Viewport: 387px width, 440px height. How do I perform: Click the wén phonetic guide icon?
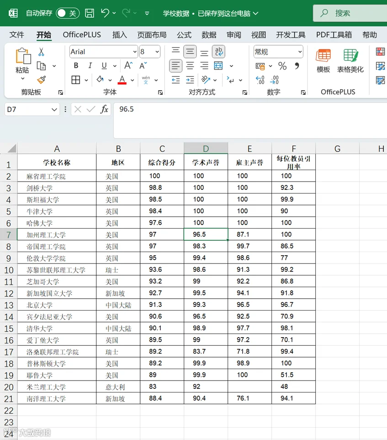[x=146, y=80]
